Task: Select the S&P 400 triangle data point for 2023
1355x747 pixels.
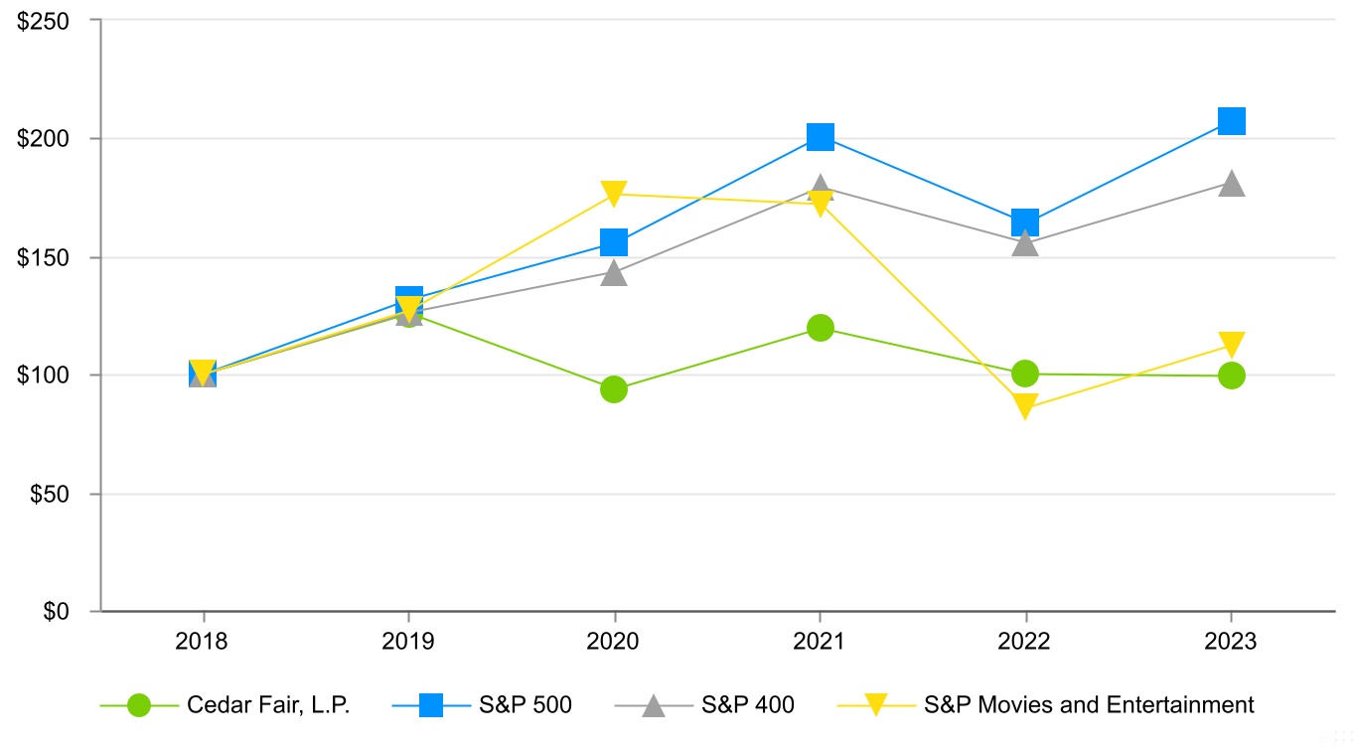Action: [1232, 184]
